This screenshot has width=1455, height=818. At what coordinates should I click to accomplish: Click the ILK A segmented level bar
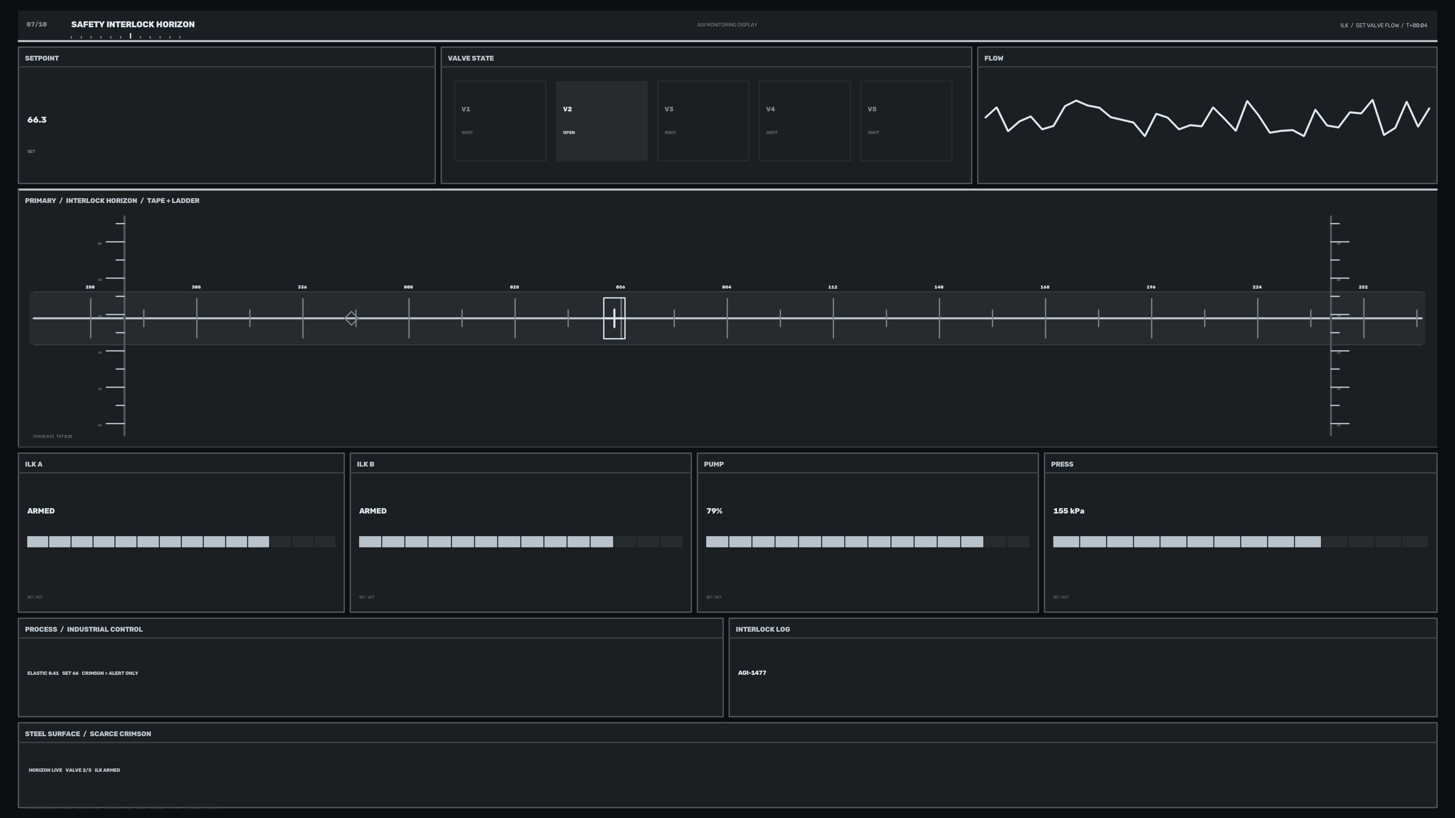point(181,542)
